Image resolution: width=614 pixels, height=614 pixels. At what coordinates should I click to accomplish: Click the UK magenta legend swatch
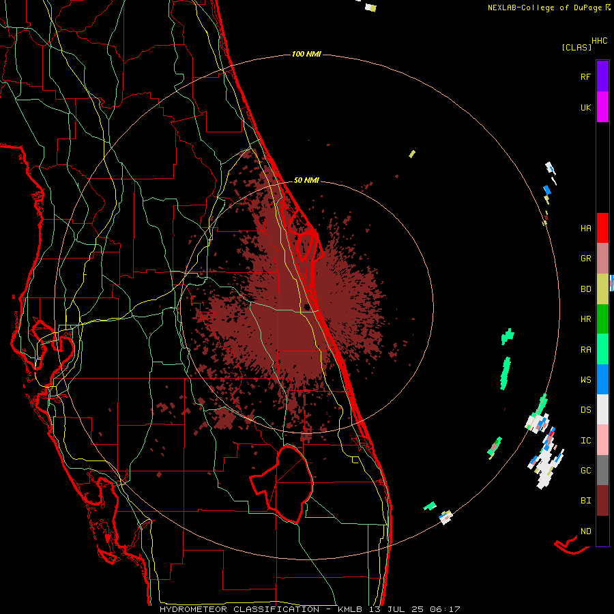(602, 107)
